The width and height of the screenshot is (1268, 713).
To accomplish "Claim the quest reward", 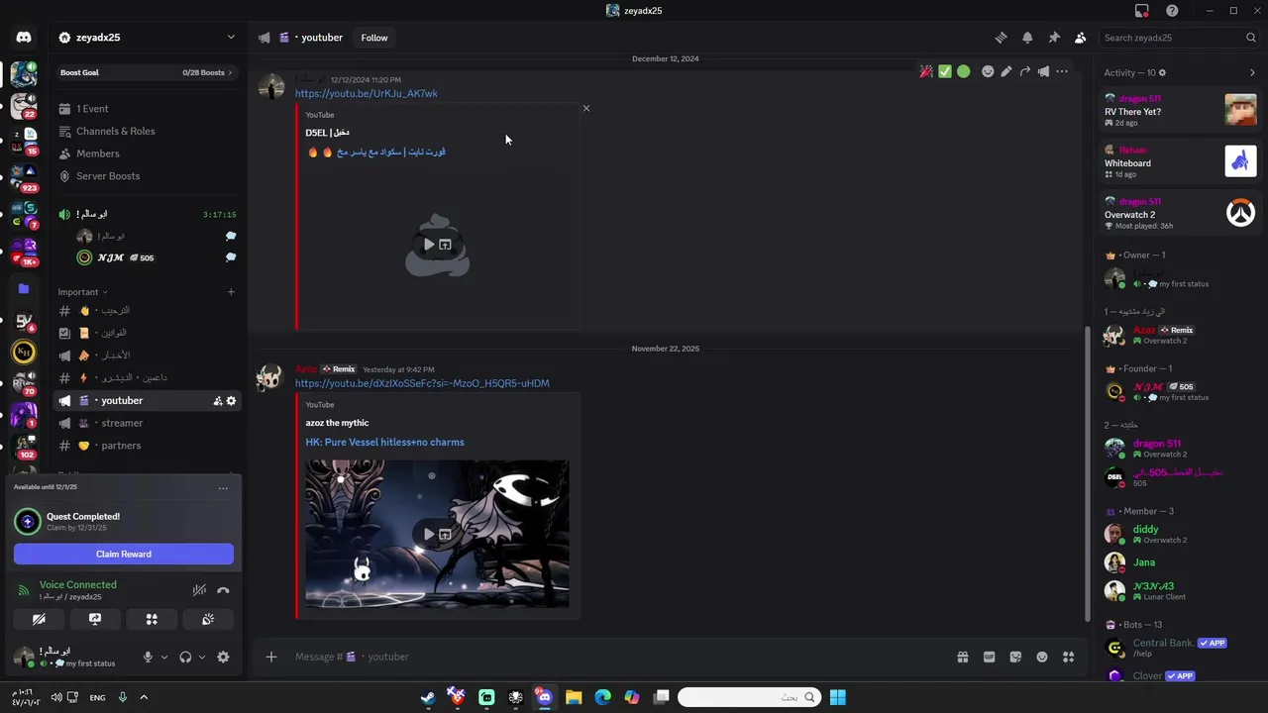I will [124, 554].
